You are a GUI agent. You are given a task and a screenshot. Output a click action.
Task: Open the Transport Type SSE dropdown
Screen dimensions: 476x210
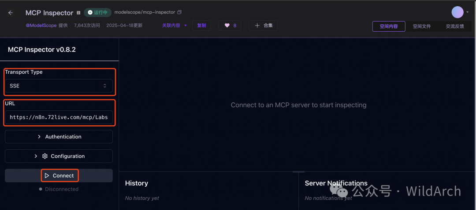pyautogui.click(x=59, y=86)
